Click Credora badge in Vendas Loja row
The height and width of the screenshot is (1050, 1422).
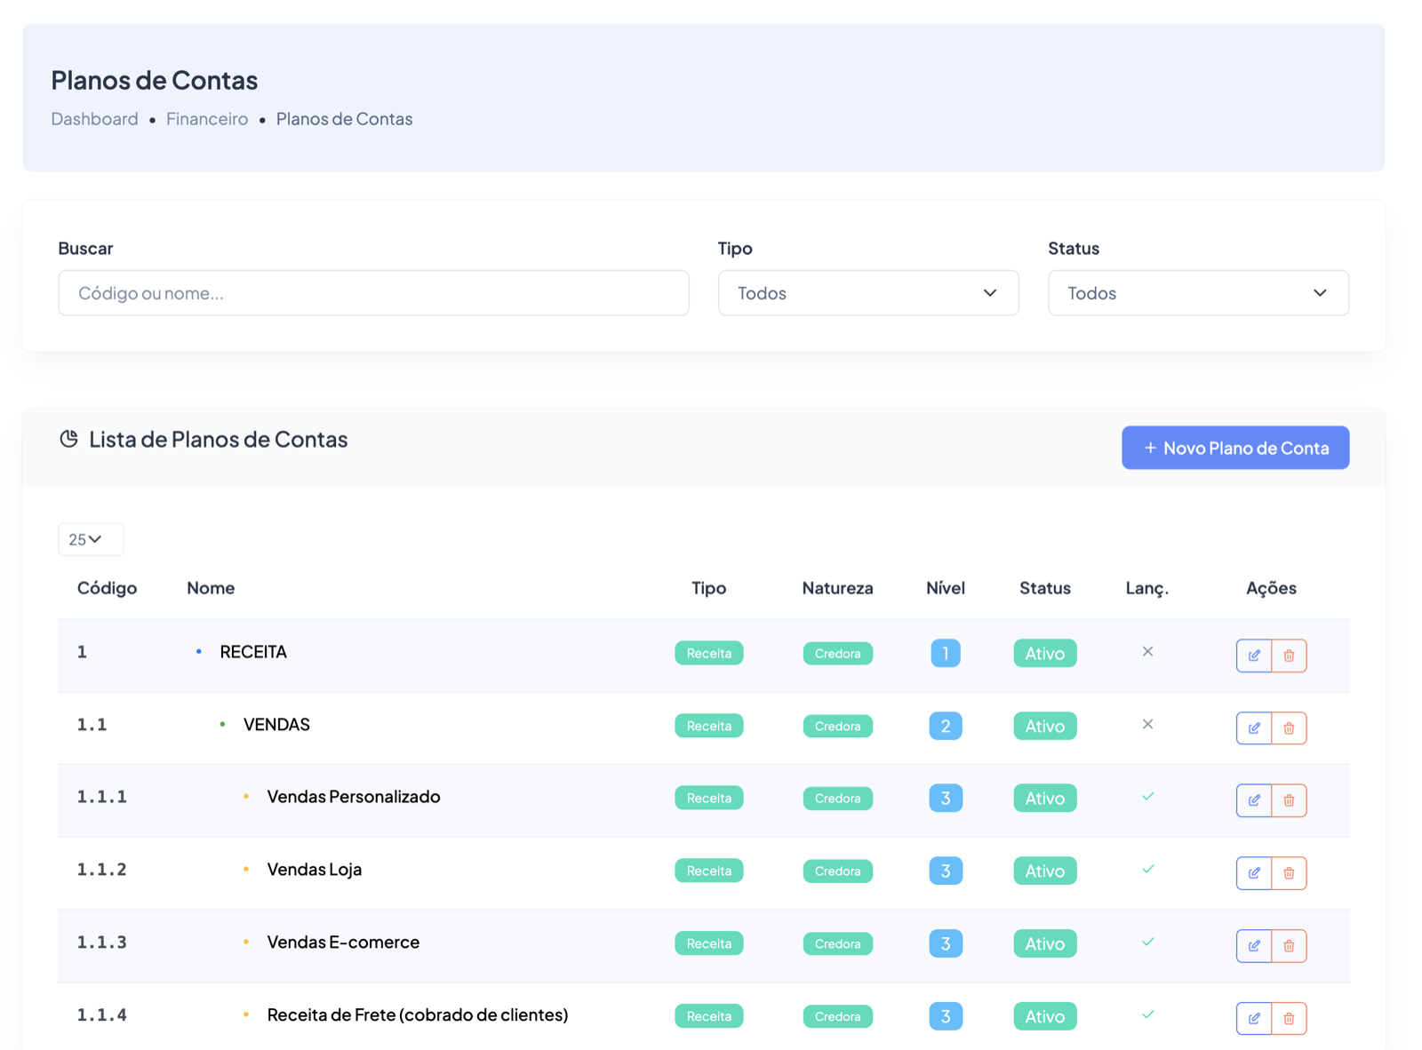tap(837, 871)
